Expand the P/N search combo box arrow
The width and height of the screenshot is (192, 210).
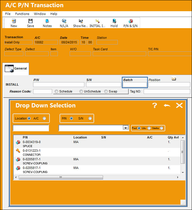coord(126,128)
